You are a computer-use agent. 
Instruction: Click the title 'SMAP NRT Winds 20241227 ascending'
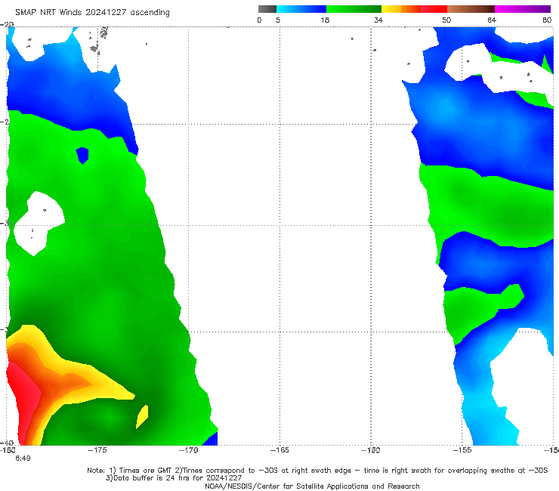pos(92,13)
